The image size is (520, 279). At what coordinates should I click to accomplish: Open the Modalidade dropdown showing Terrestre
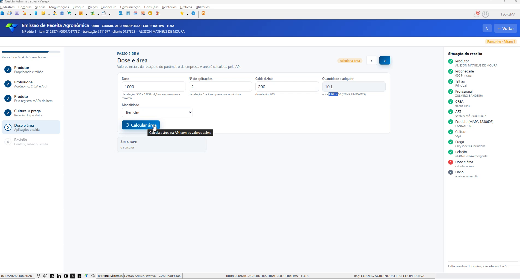(157, 113)
